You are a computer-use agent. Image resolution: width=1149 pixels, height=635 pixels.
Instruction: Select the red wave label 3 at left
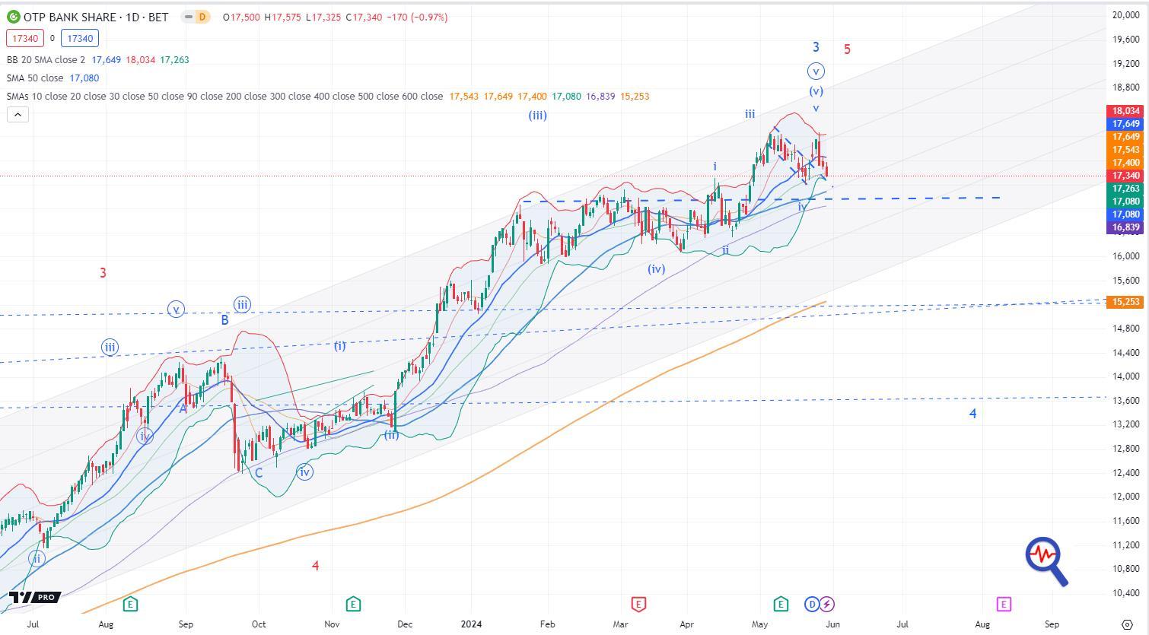tap(103, 273)
